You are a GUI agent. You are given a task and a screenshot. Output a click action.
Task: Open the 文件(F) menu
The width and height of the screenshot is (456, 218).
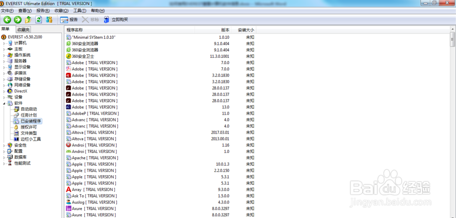pyautogui.click(x=7, y=11)
